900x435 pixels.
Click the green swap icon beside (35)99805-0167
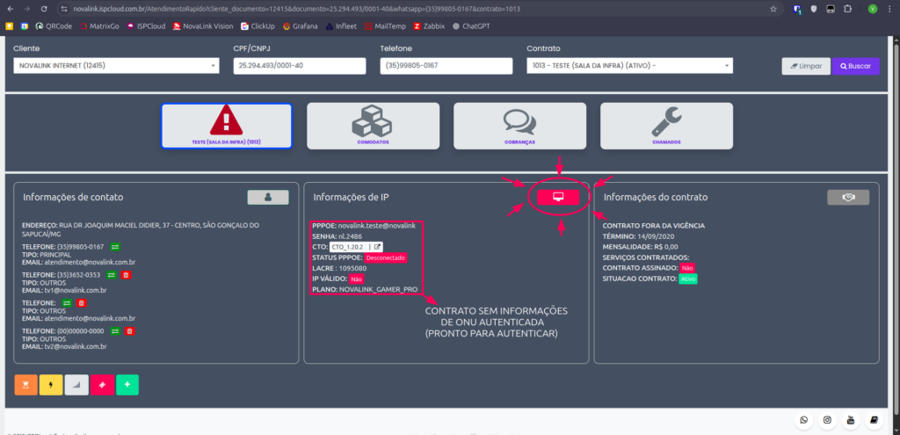115,247
